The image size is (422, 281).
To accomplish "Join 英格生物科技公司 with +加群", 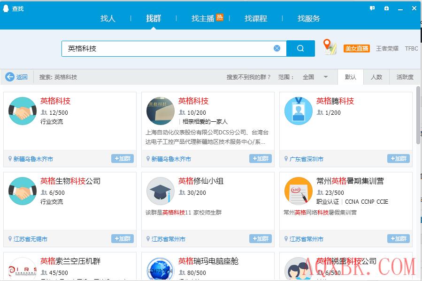I will click(x=123, y=238).
